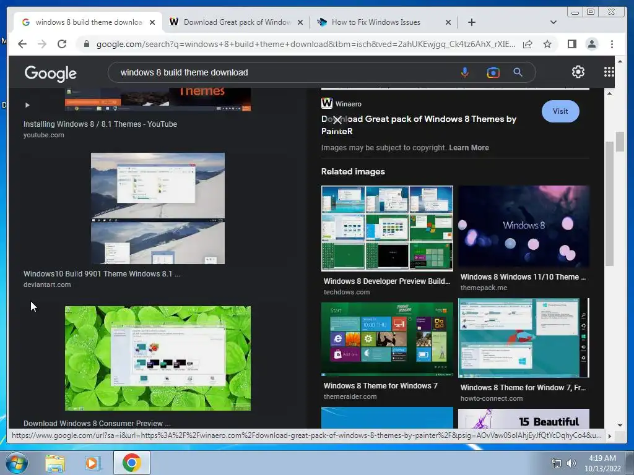Launch Windows Media Player from taskbar

92,463
